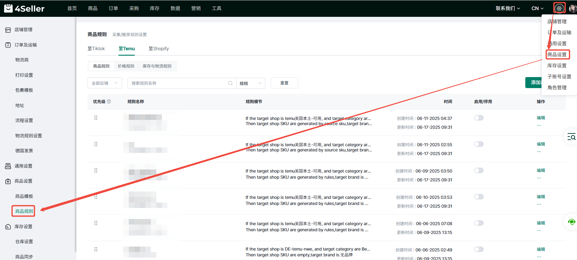Enable the DE-temu-nwe rule toggle

(x=479, y=249)
